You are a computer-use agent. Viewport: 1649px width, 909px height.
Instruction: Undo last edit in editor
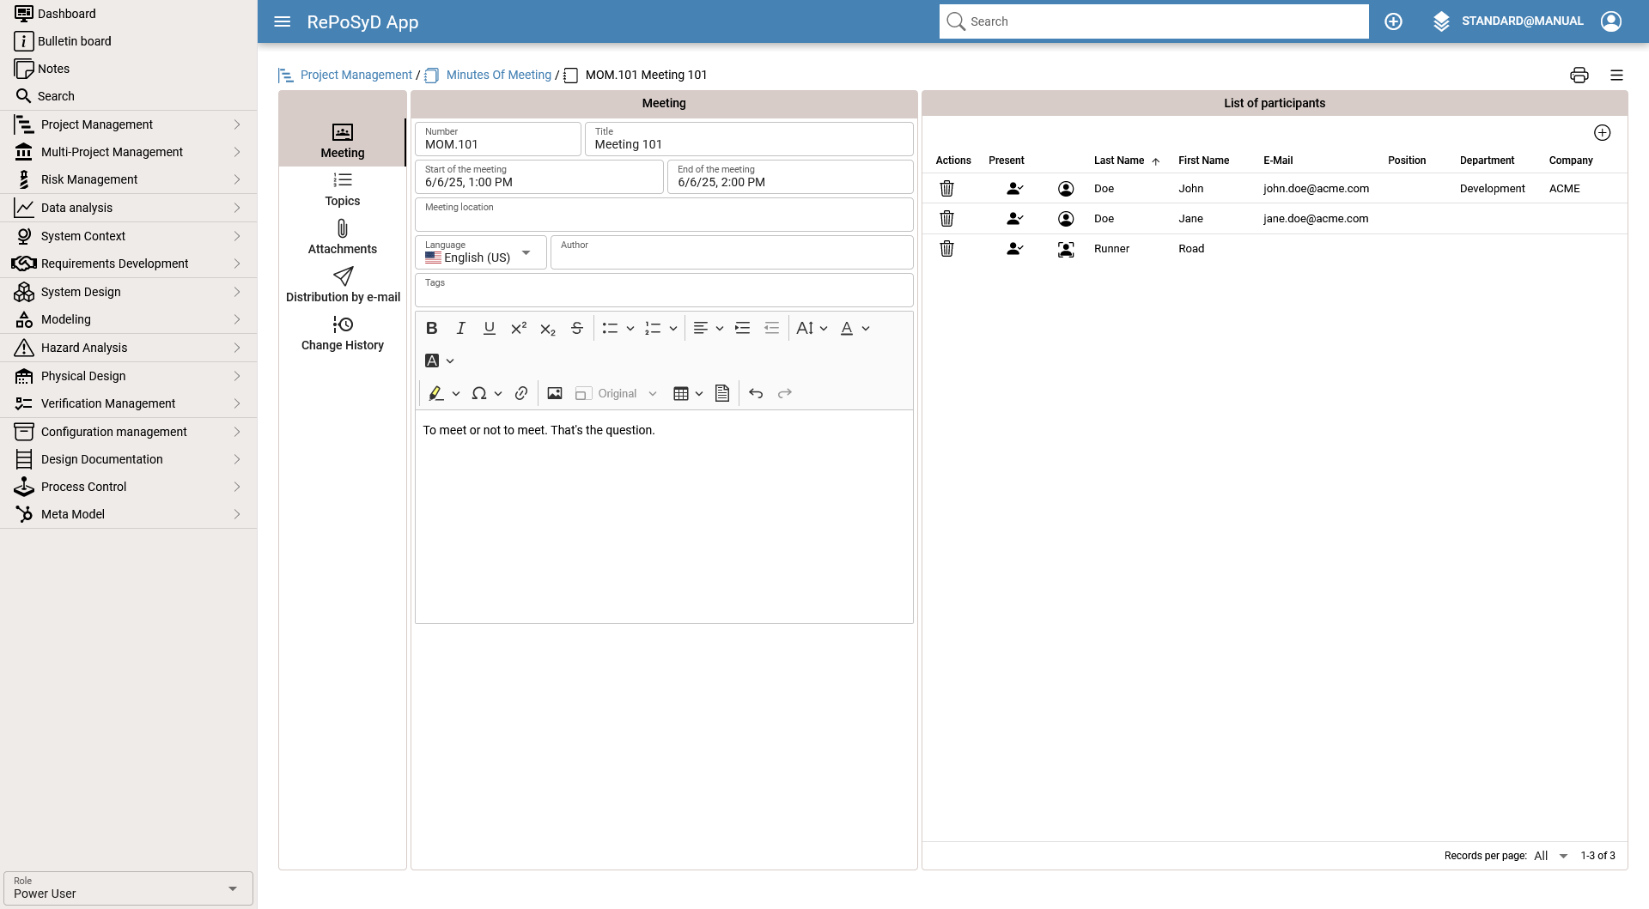point(756,393)
